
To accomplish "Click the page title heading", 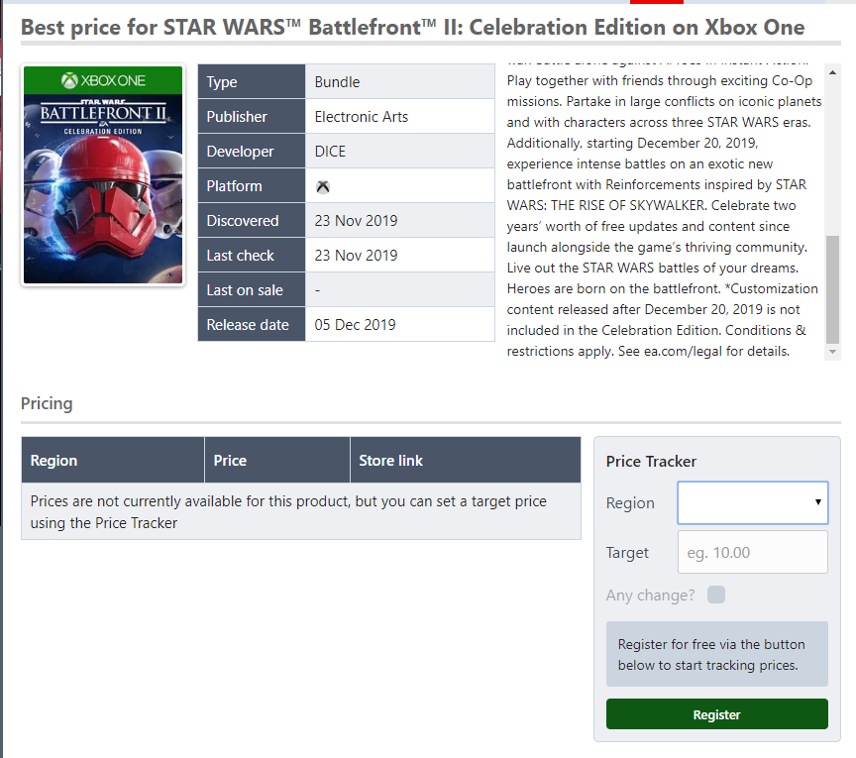I will coord(413,27).
